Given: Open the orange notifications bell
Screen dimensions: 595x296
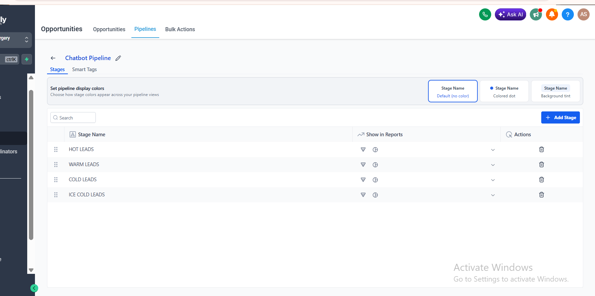Looking at the screenshot, I should [x=552, y=14].
